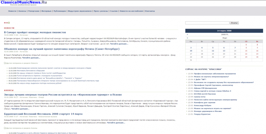Select Sunday day 2 in calendar

point(257,45)
